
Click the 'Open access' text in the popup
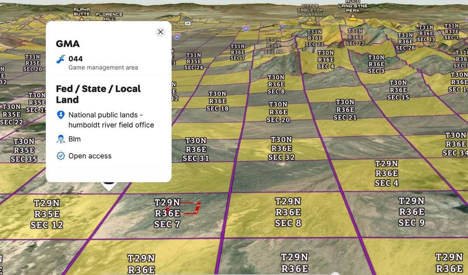tap(90, 156)
